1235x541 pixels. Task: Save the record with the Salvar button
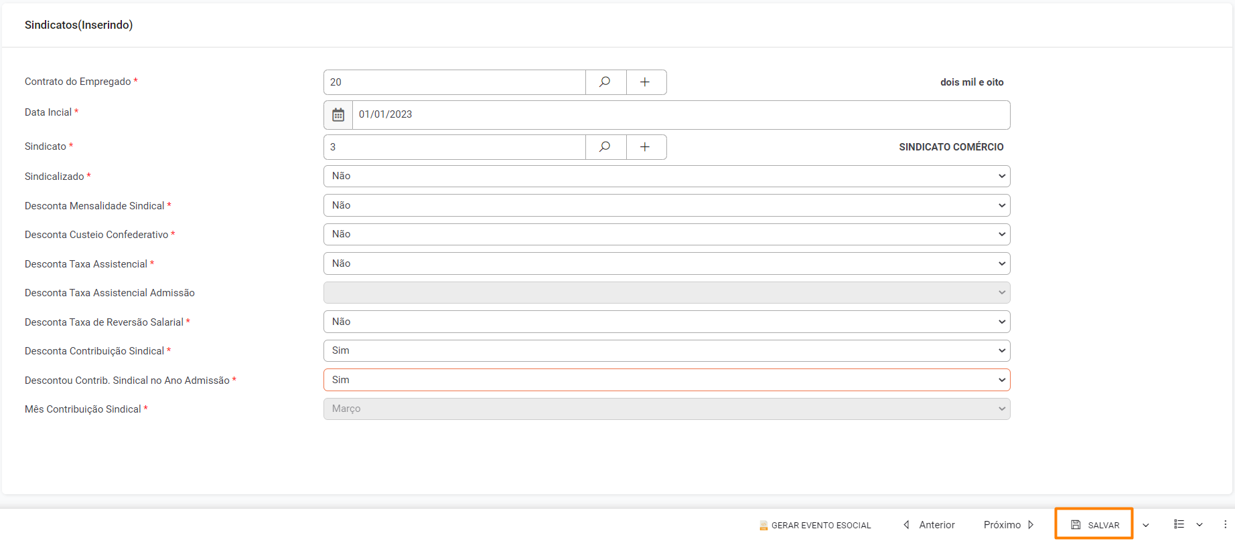tap(1094, 524)
